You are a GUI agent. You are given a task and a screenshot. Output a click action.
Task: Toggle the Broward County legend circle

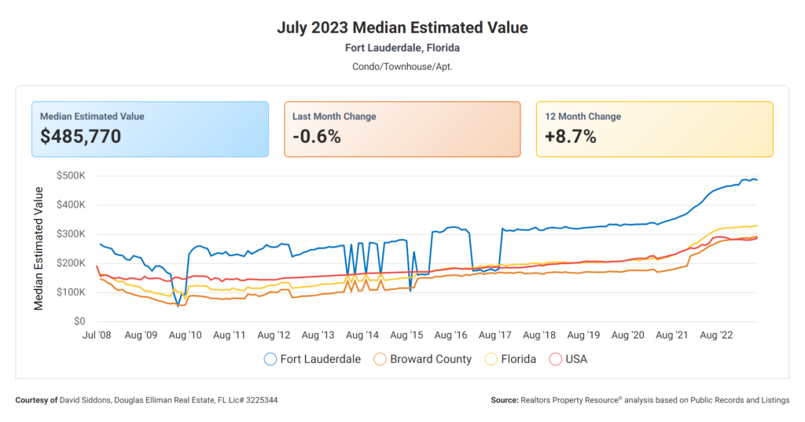click(380, 359)
